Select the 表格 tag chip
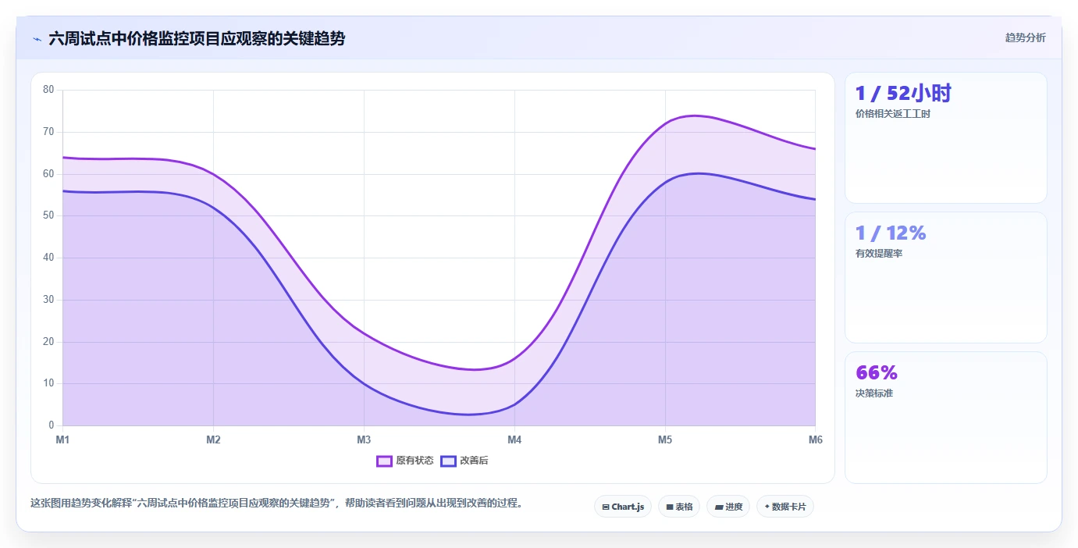1078x548 pixels. click(679, 507)
